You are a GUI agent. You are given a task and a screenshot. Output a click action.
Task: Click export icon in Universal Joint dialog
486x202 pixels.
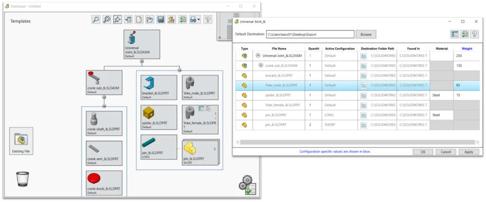464,34
